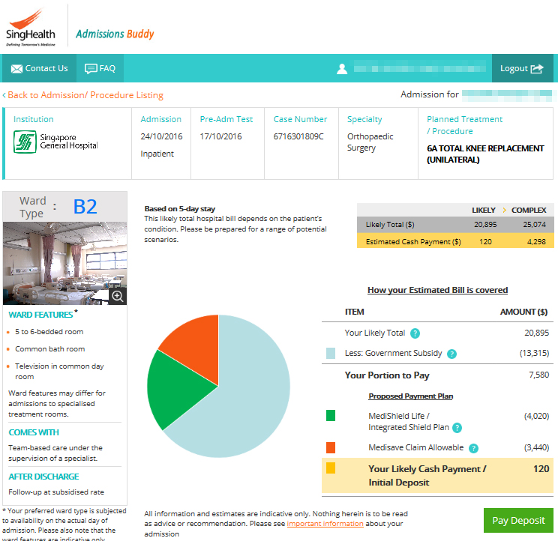Click the 6A TOTAL KNEE REPLACEMENT text
558x541 pixels.
click(x=485, y=154)
